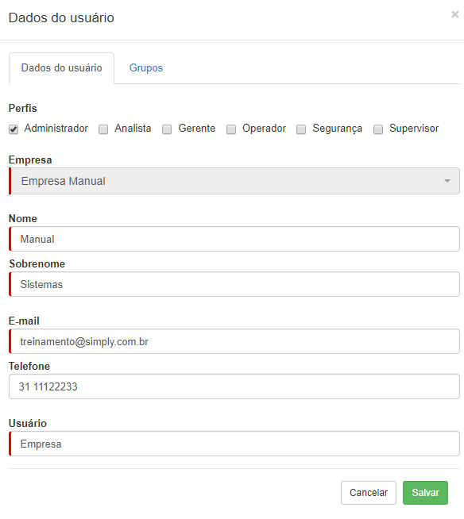Switch to the Grupos tab

pos(146,68)
